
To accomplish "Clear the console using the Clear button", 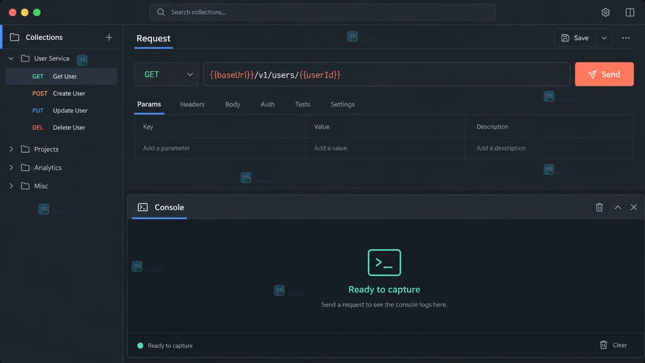I will (613, 345).
